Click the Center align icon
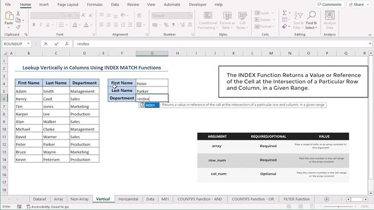This screenshot has width=374, height=210. [x=109, y=24]
